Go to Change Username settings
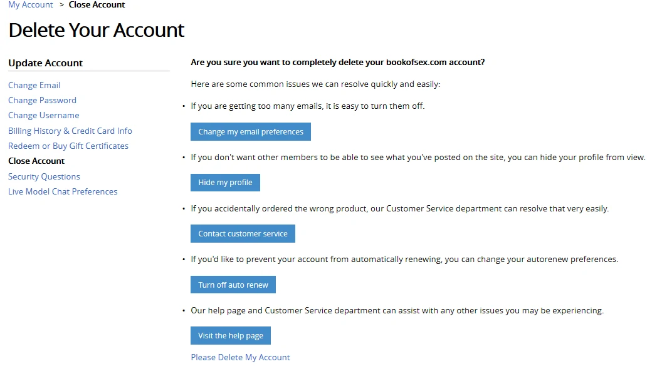The width and height of the screenshot is (657, 369). click(44, 115)
